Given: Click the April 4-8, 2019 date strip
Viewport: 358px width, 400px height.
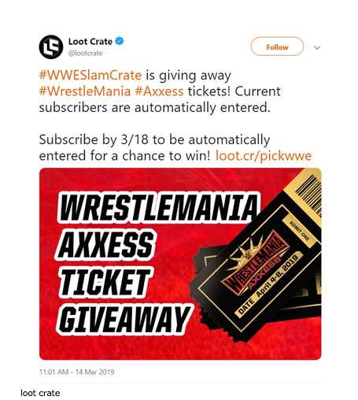Looking at the screenshot, I should coord(268,283).
